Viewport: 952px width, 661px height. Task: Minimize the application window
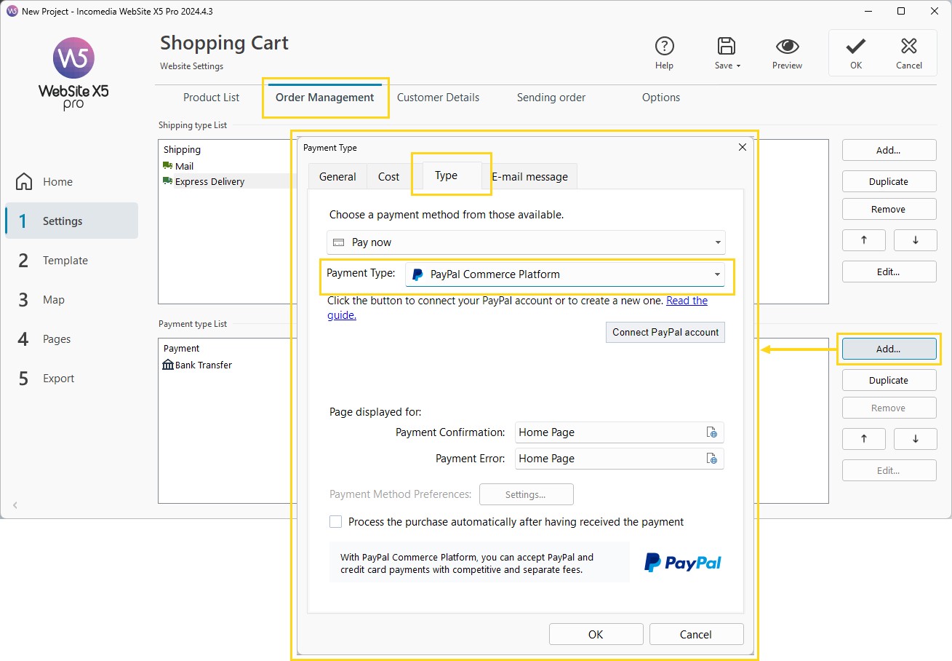(868, 11)
